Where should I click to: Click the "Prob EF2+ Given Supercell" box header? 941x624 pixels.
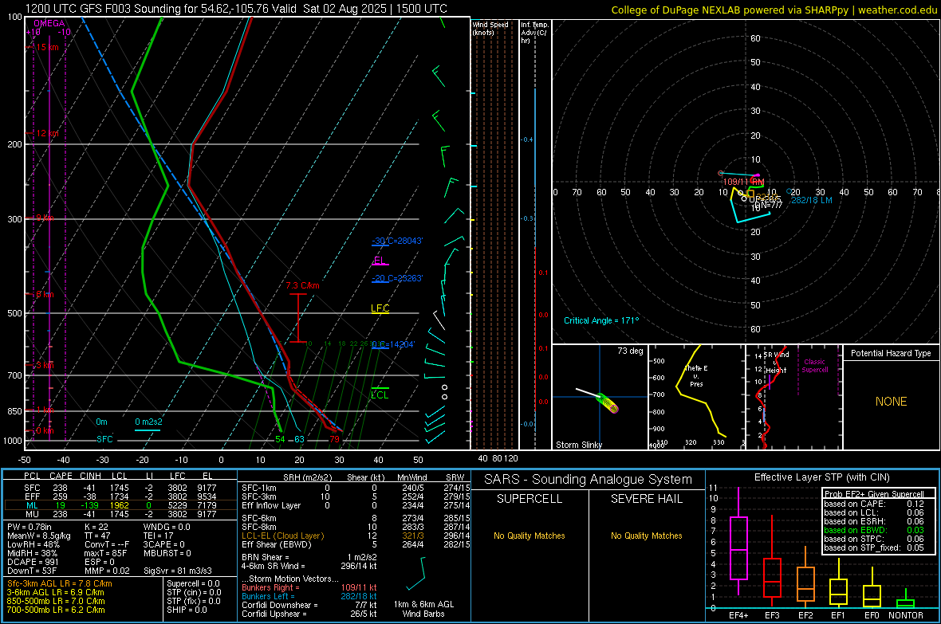point(874,494)
